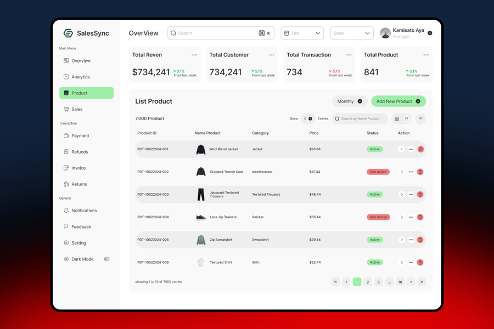Switch product list to list view
The image size is (494, 329).
pyautogui.click(x=407, y=119)
